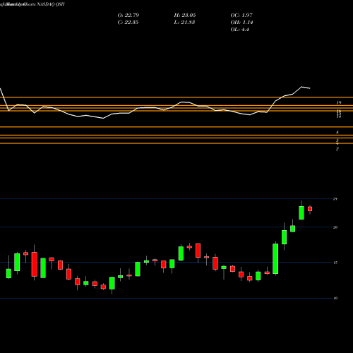Select the 'O: 22.79' open value
This screenshot has height=353, width=353.
click(x=128, y=16)
